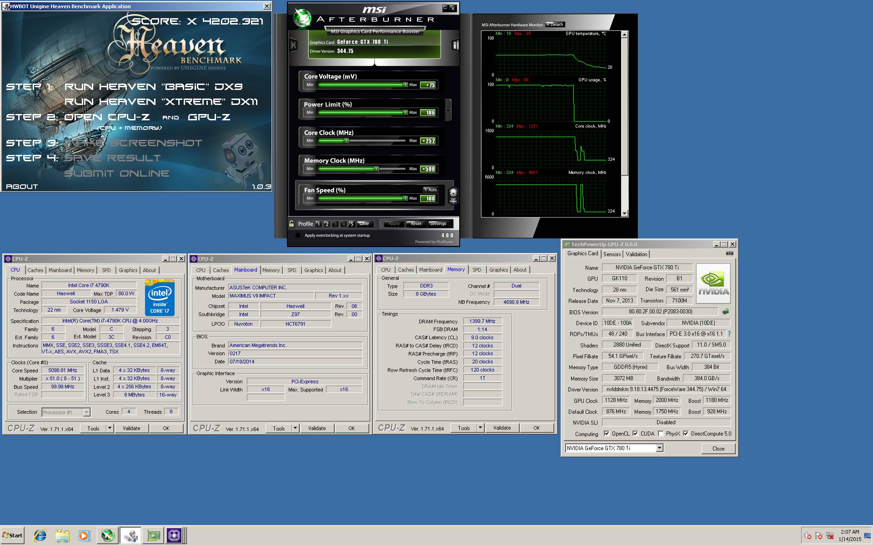Open Tools dropdown arrow in Mainboard window
This screenshot has width=873, height=545.
[x=295, y=428]
